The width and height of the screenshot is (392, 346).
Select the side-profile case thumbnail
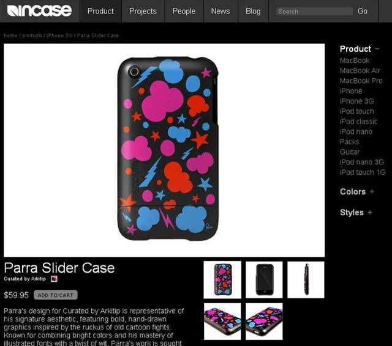[306, 279]
